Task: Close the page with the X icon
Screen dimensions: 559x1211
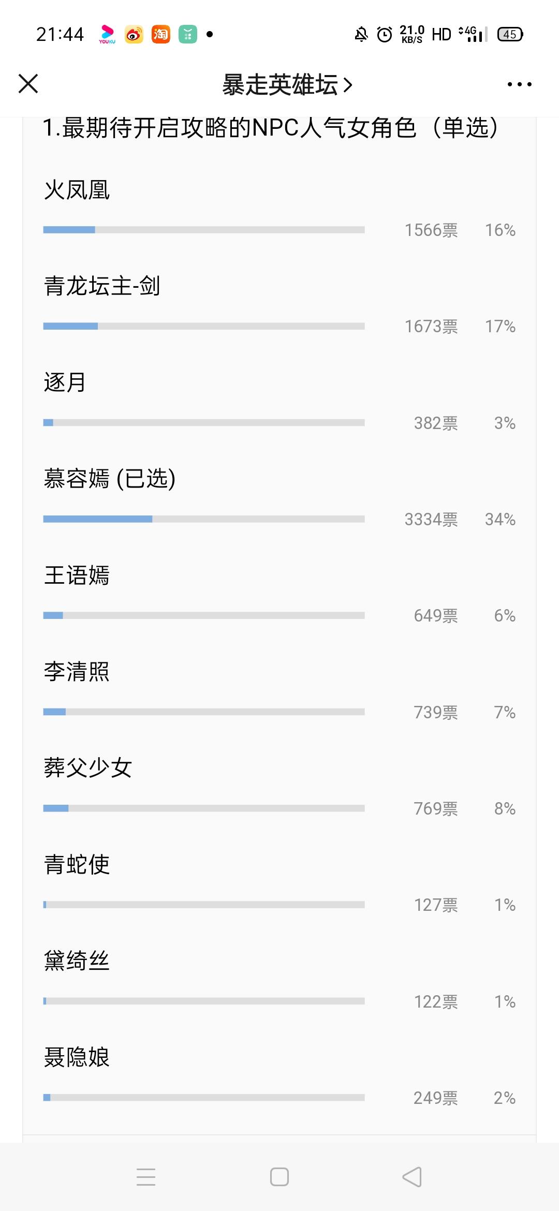Action: coord(28,84)
